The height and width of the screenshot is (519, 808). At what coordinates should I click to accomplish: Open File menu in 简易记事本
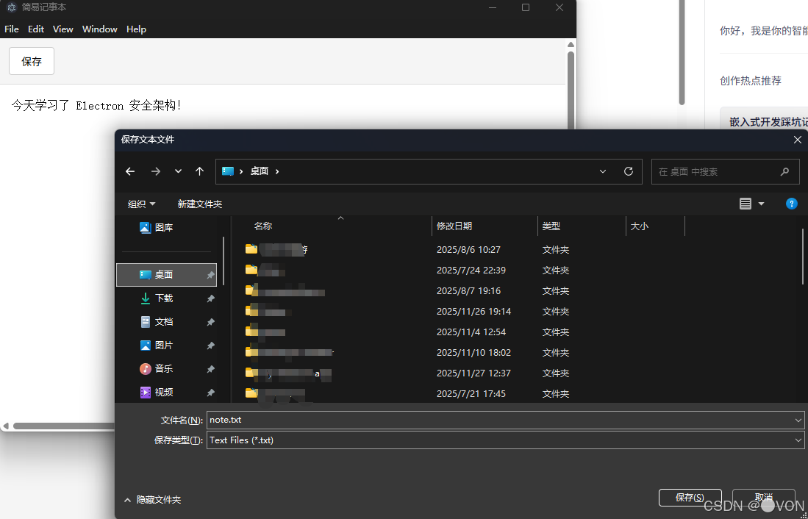coord(11,29)
